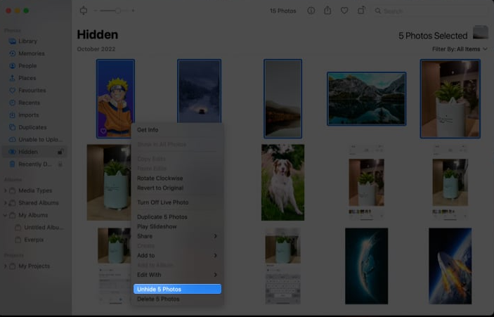
Task: Expand the Shared Albums group
Action: (5, 203)
